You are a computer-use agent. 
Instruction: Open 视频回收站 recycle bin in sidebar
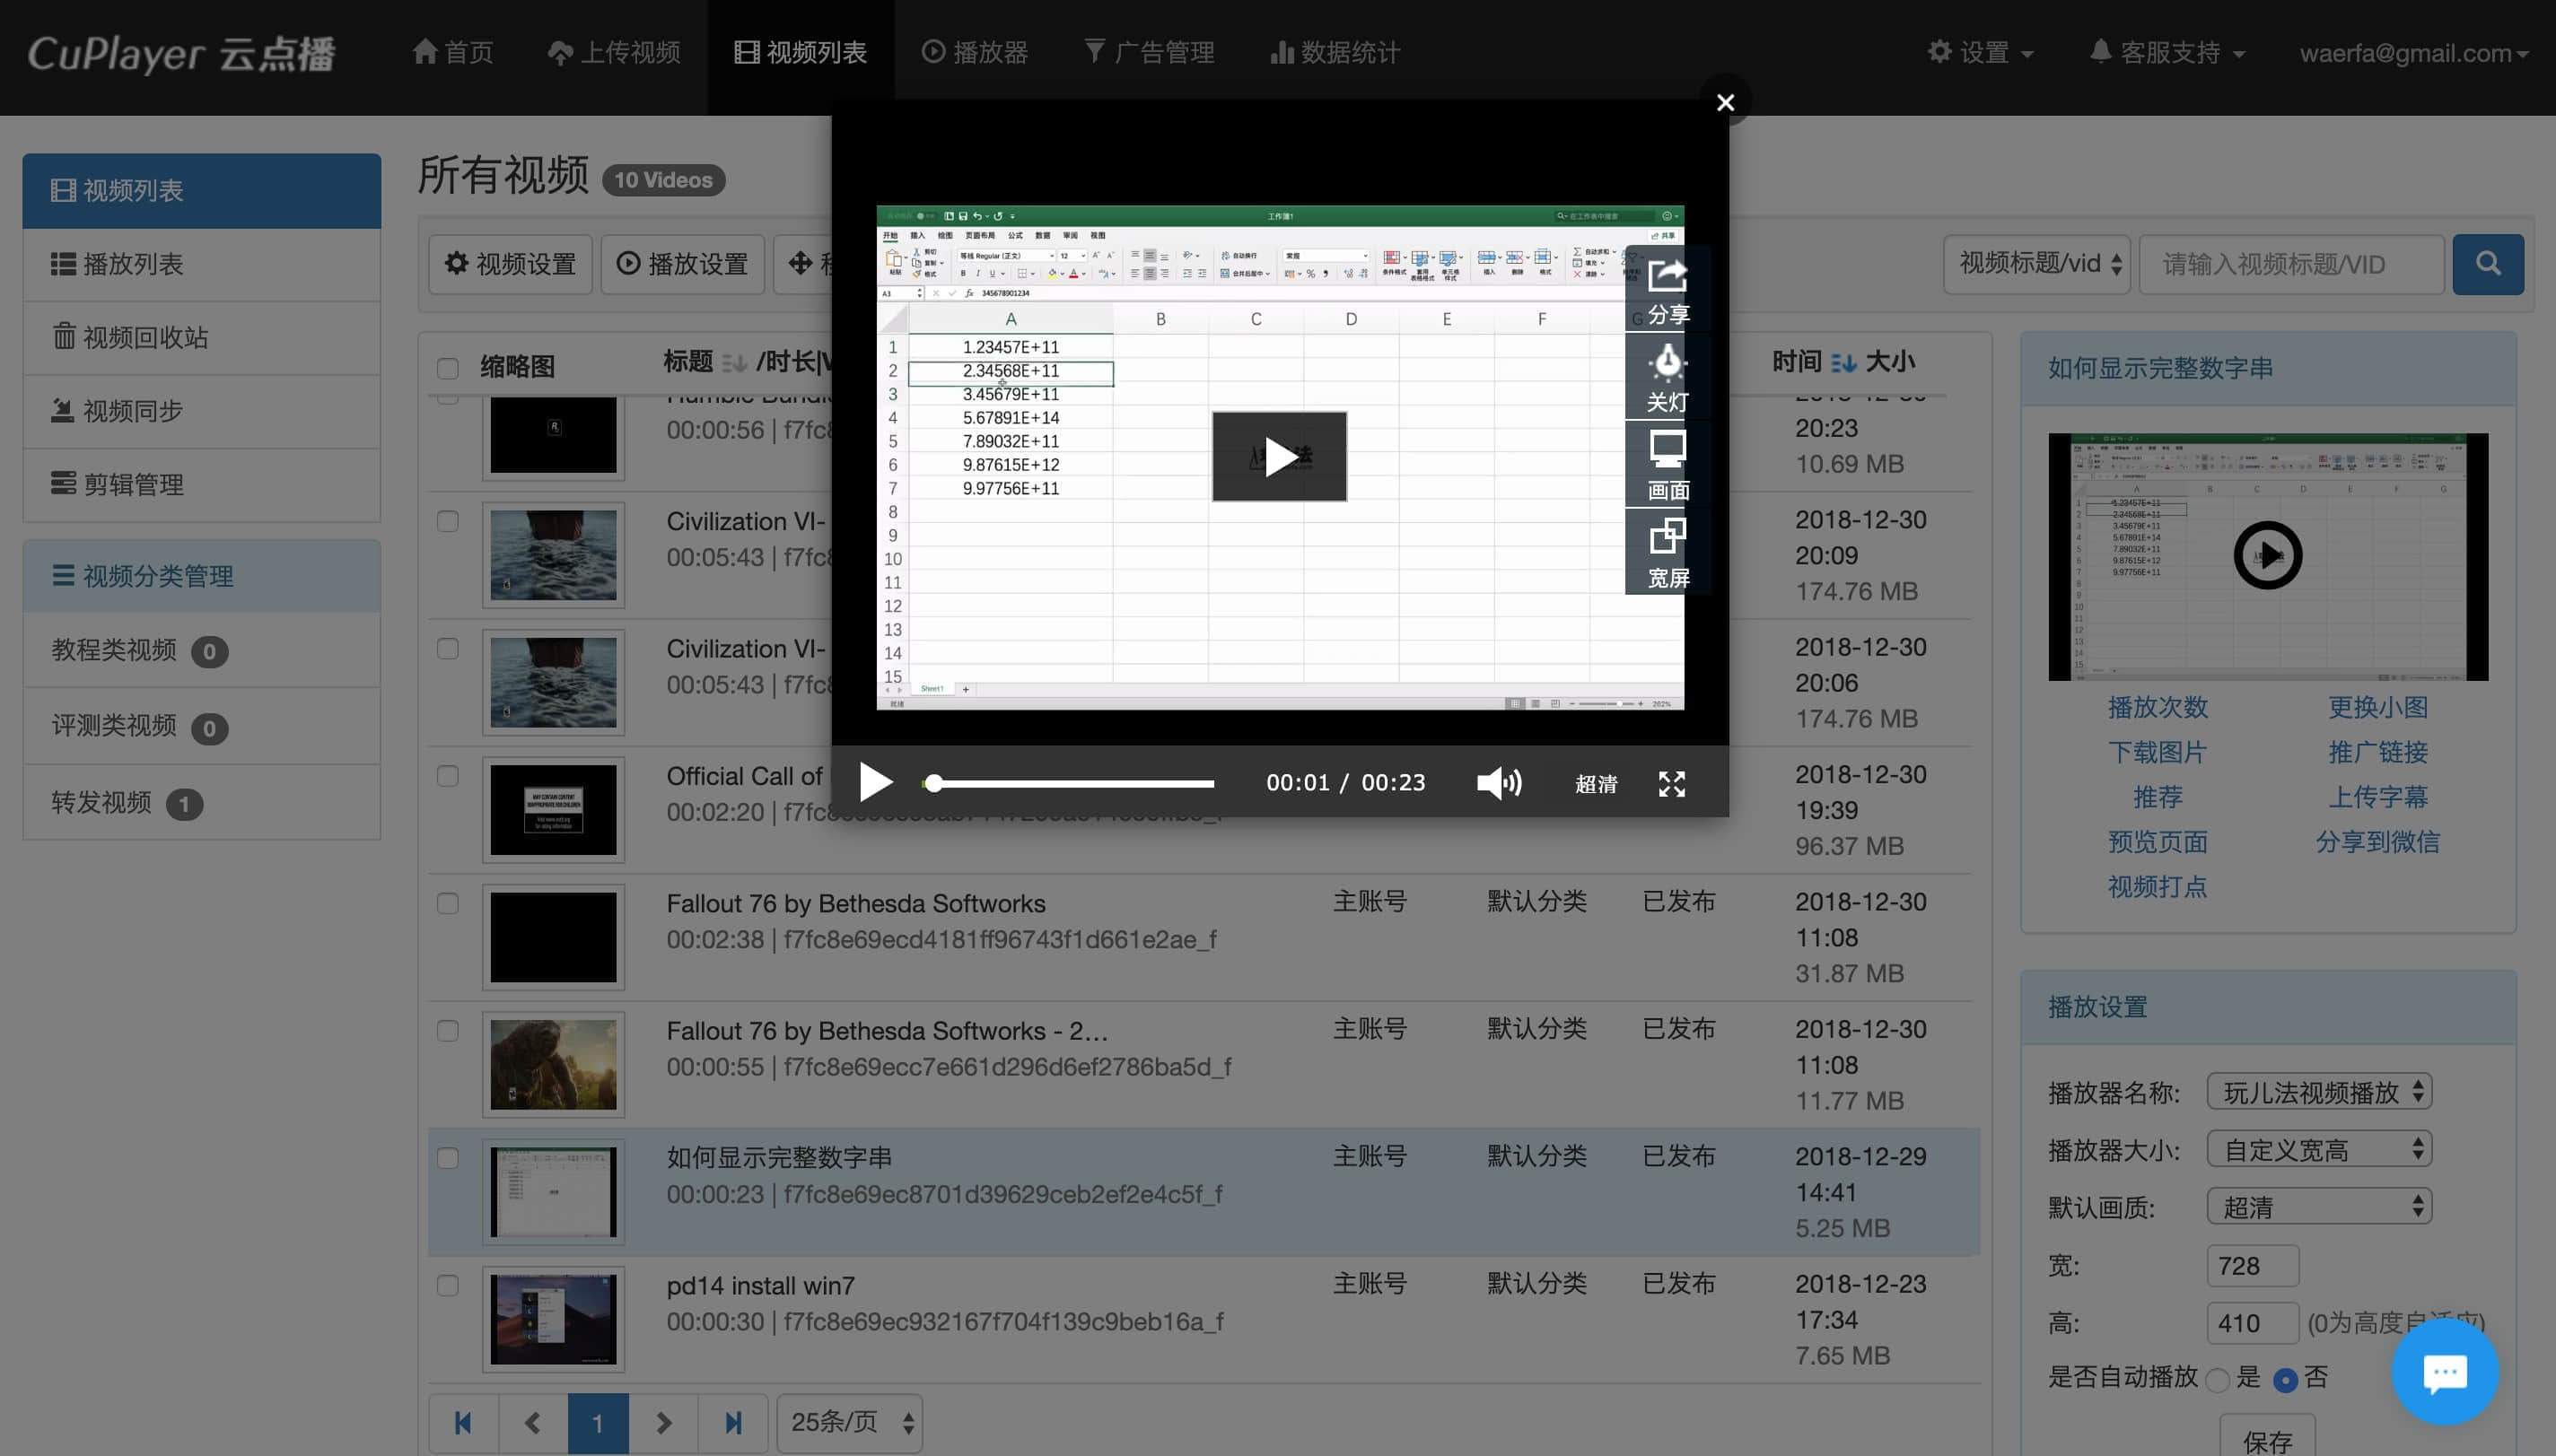(x=201, y=338)
